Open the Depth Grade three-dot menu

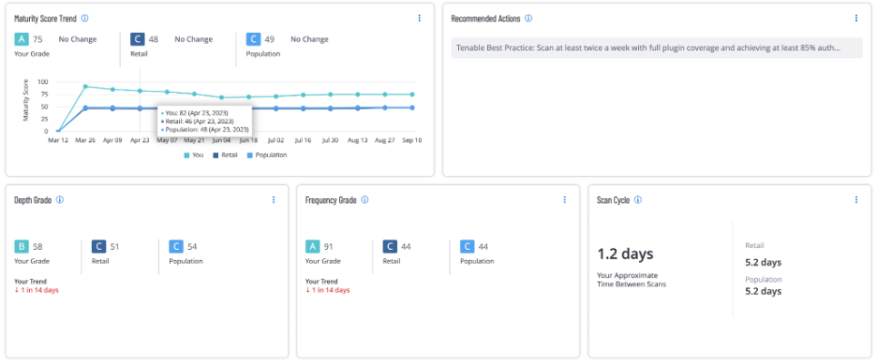274,199
